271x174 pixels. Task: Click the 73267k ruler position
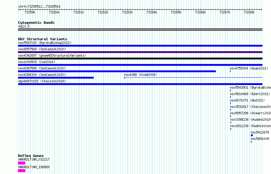tap(225, 12)
